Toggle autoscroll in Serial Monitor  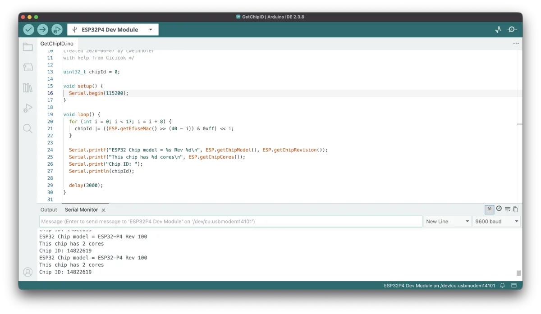coord(489,209)
